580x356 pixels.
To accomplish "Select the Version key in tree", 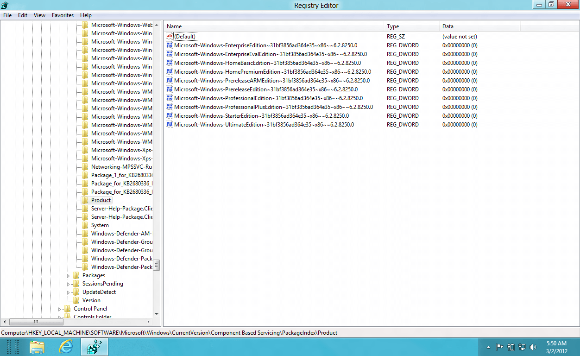I will pyautogui.click(x=91, y=300).
